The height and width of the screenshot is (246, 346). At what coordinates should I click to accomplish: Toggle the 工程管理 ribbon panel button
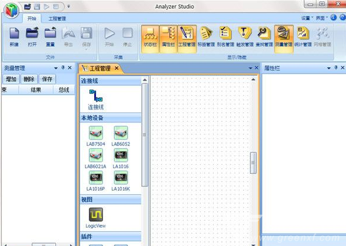187,39
